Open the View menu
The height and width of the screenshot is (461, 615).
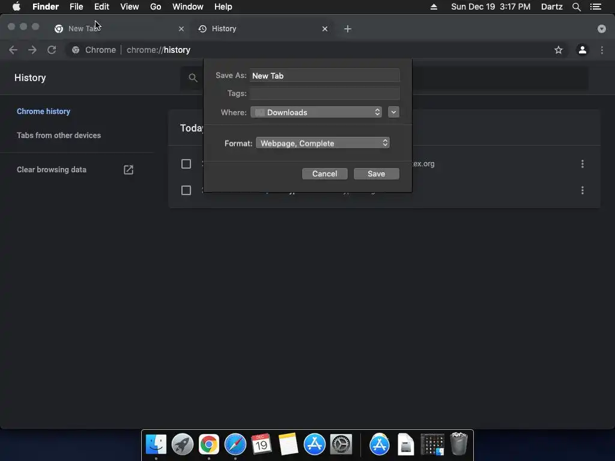(130, 7)
